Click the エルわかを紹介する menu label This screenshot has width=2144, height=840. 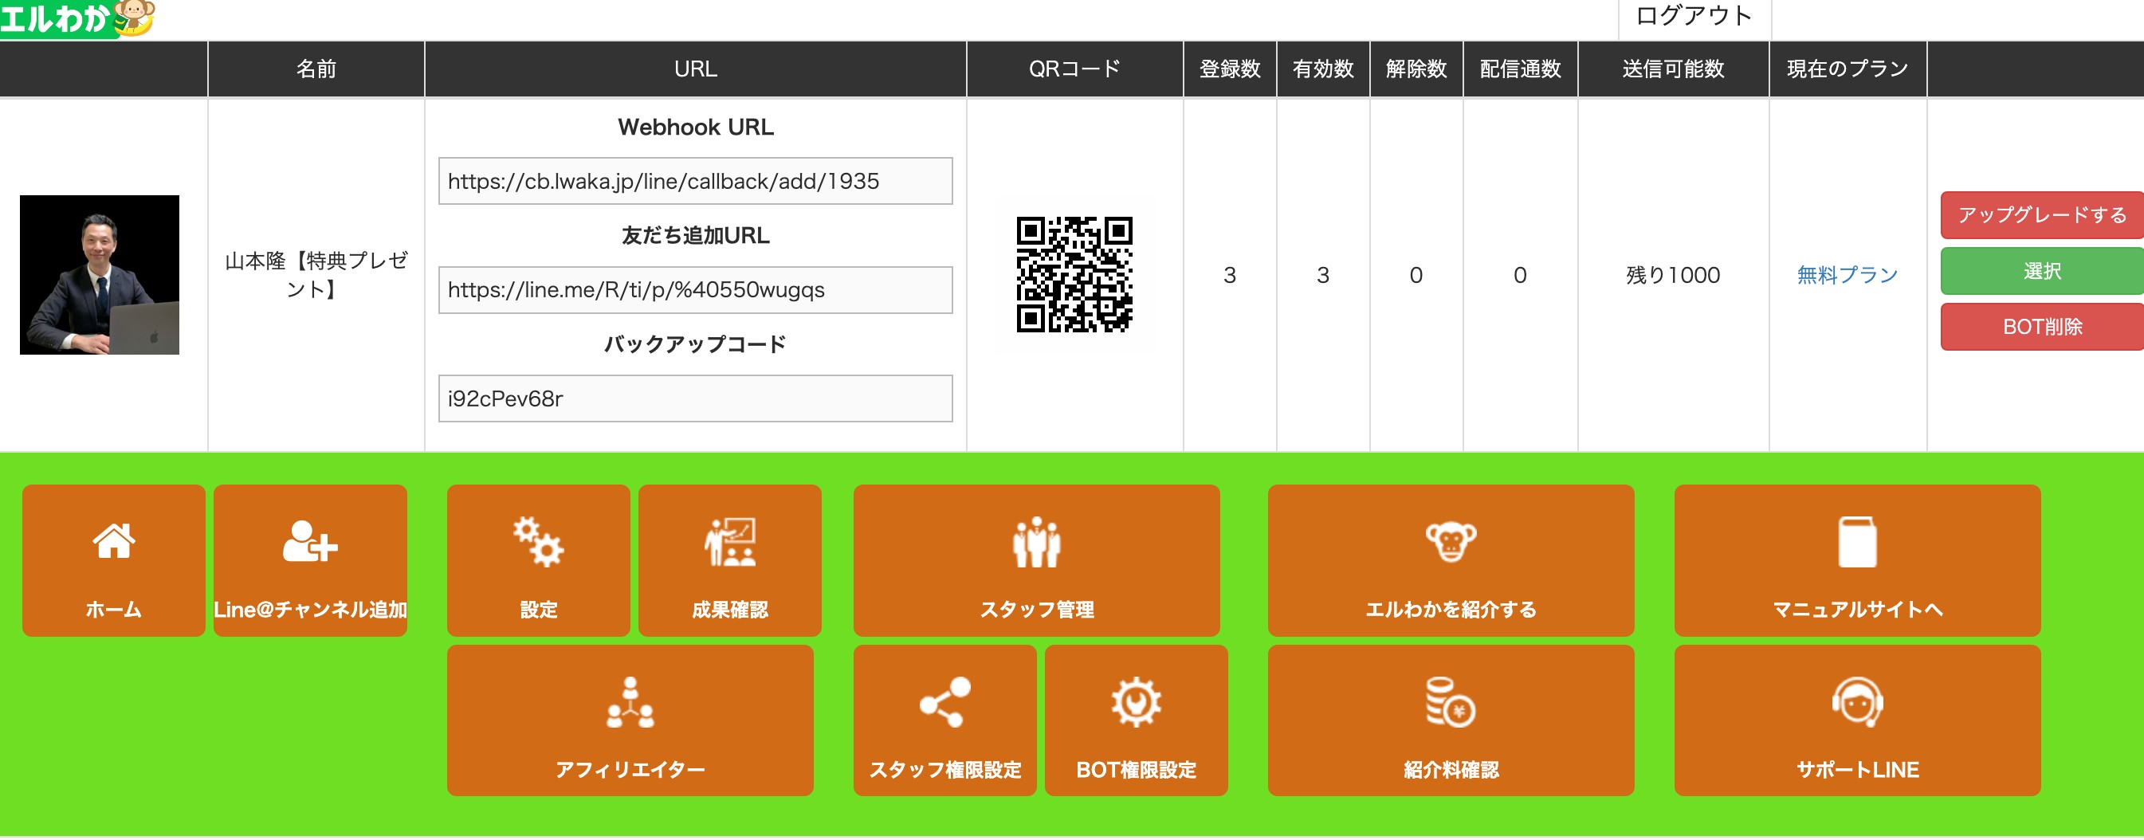click(1451, 610)
